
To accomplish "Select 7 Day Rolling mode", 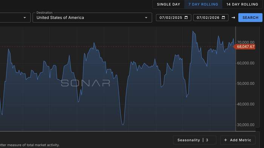I will pyautogui.click(x=203, y=5).
